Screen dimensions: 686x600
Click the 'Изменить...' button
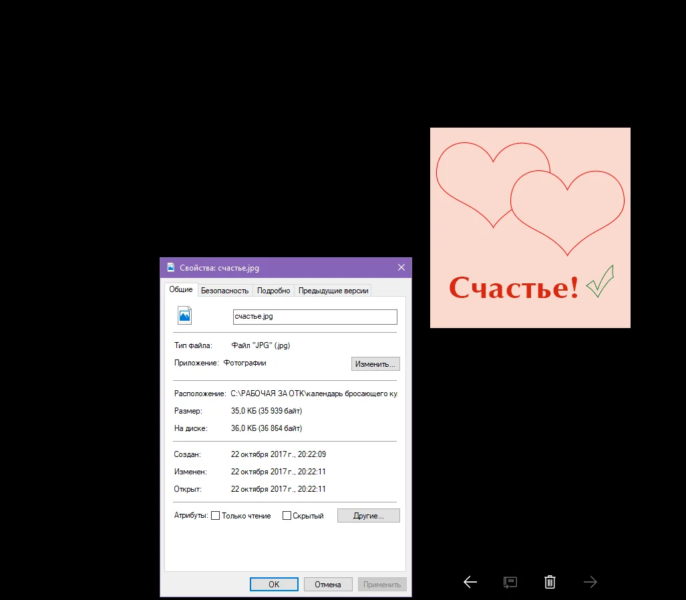(x=375, y=363)
